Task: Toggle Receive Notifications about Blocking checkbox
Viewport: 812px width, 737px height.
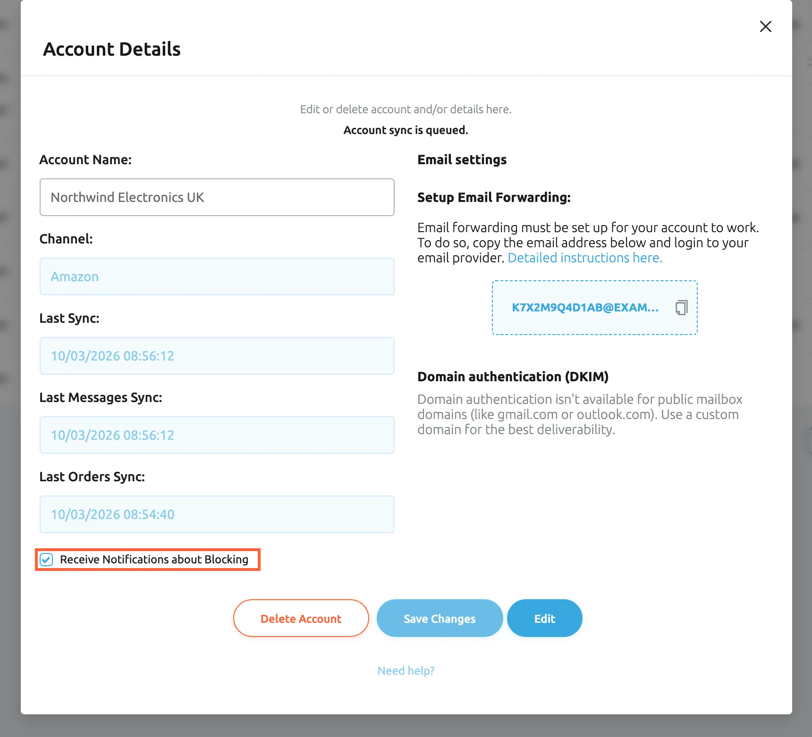Action: click(x=46, y=560)
